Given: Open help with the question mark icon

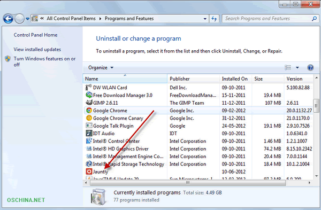Looking at the screenshot, I should click(x=310, y=67).
